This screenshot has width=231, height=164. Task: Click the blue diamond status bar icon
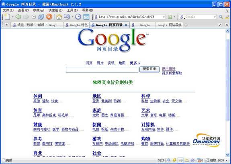[x=192, y=160]
